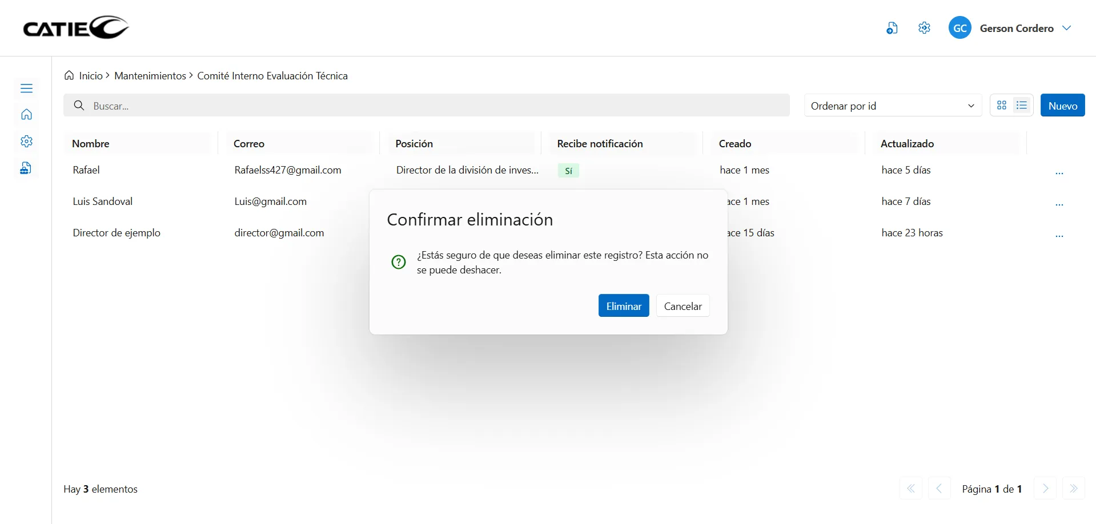Click the top bar settings gear
This screenshot has height=524, width=1096.
pyautogui.click(x=924, y=28)
